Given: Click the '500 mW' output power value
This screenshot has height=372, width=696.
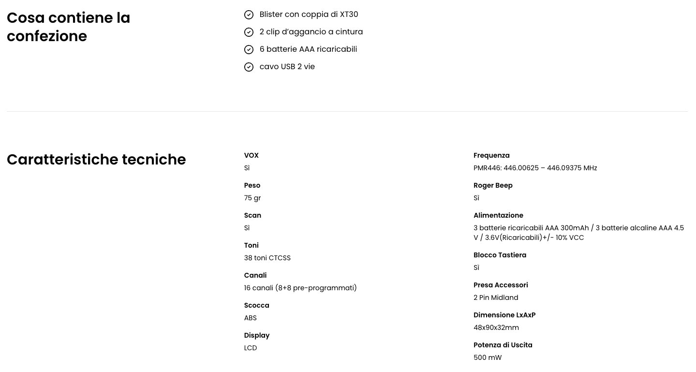Looking at the screenshot, I should tap(488, 357).
